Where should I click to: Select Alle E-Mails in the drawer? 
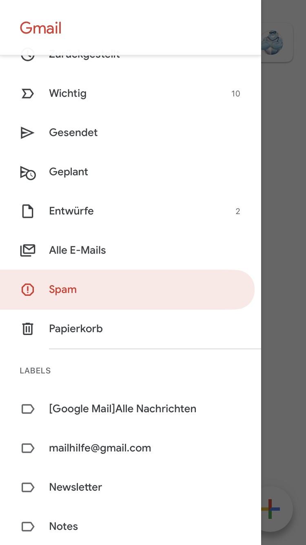78,250
